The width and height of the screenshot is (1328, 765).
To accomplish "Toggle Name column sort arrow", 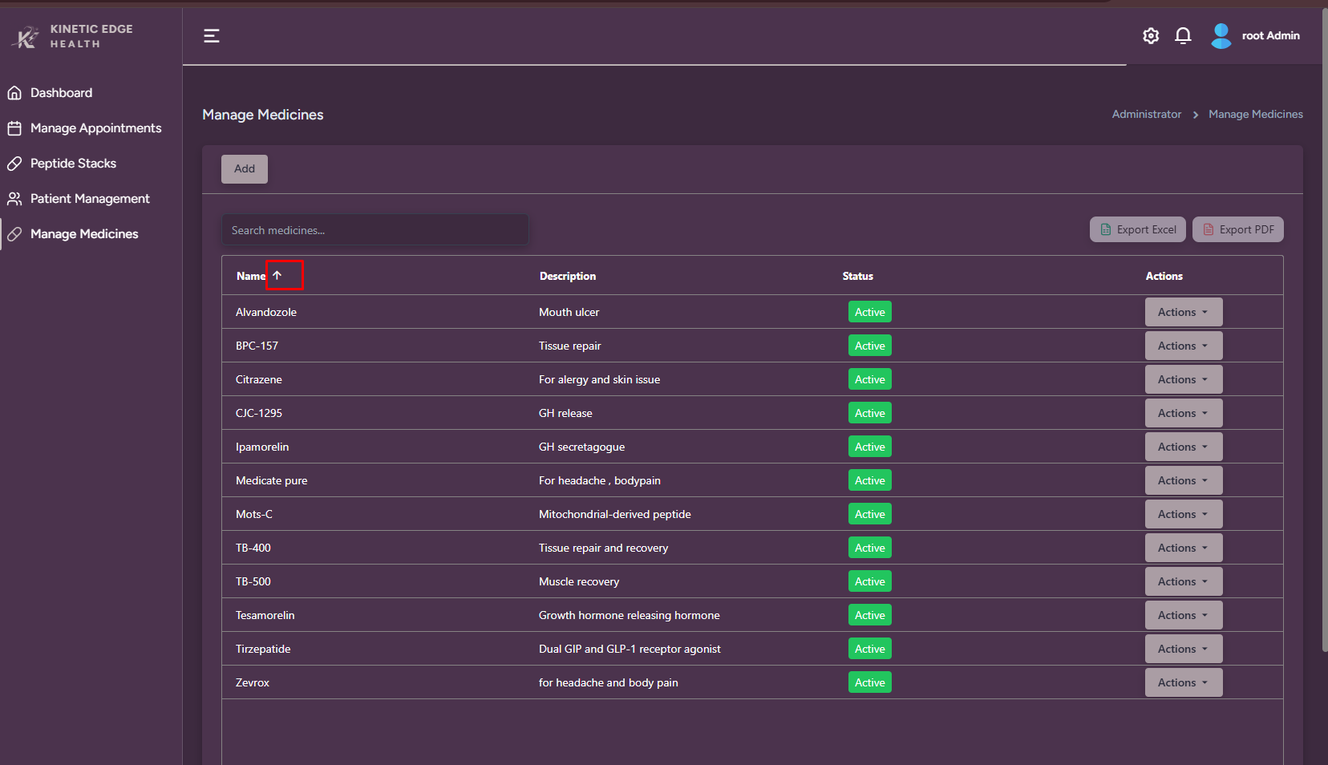I will pos(277,275).
